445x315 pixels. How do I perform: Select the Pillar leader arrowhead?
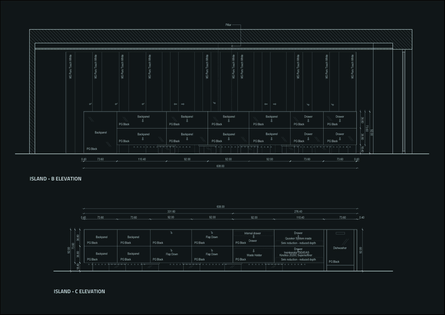point(233,46)
